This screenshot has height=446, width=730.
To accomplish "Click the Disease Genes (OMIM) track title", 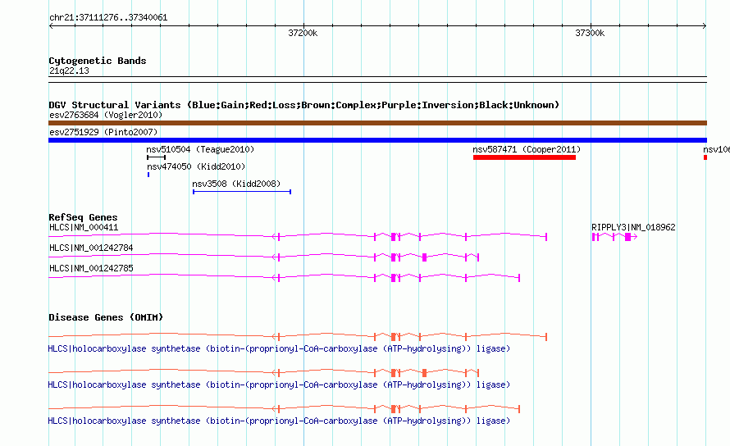I will 106,317.
